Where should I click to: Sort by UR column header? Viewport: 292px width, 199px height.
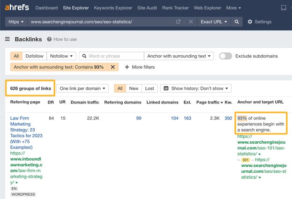62,102
